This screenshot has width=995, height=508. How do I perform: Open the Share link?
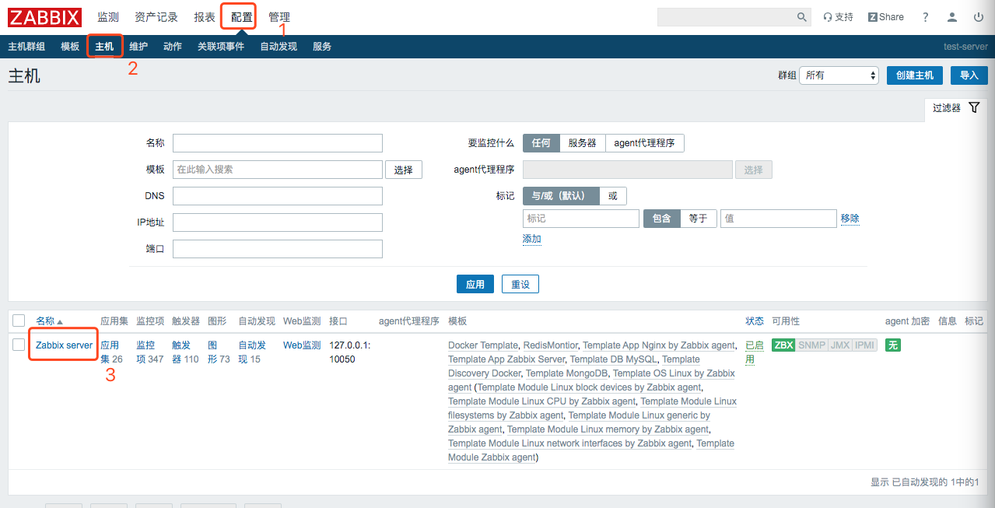tap(886, 17)
